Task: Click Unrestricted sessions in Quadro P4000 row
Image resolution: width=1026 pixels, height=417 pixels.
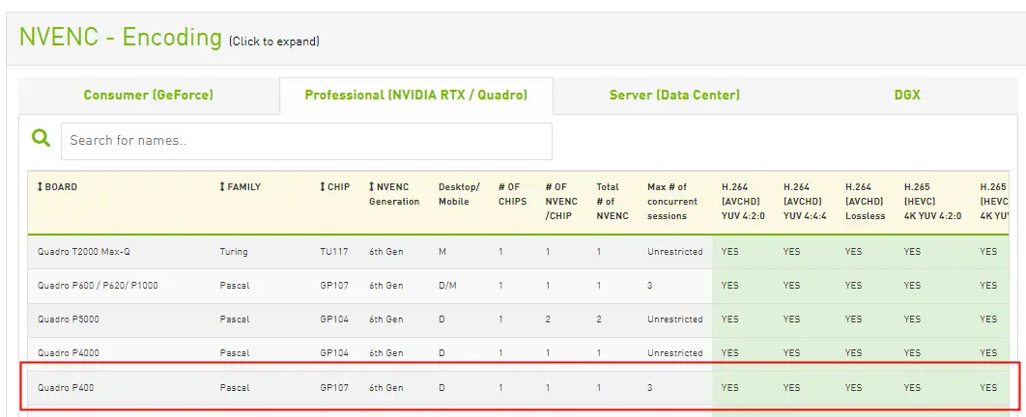Action: [x=675, y=353]
